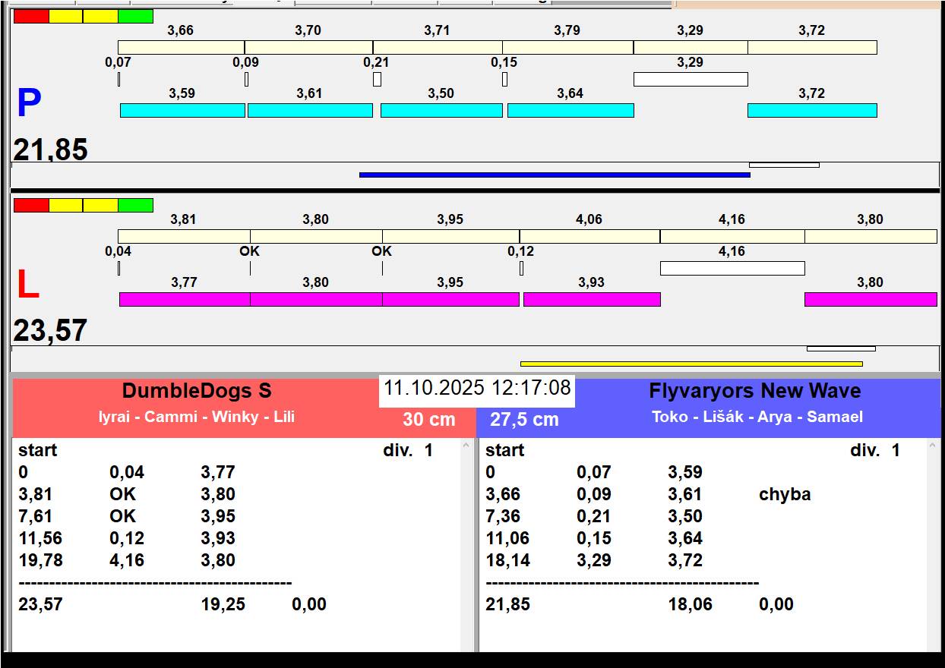Click the race timestamp 11.10.2025 12:17:08
Screen dimensions: 945x668
tap(477, 389)
